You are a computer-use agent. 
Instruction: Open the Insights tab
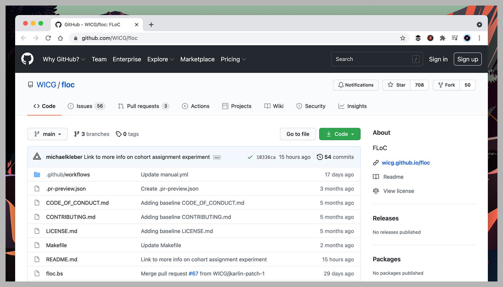[352, 106]
